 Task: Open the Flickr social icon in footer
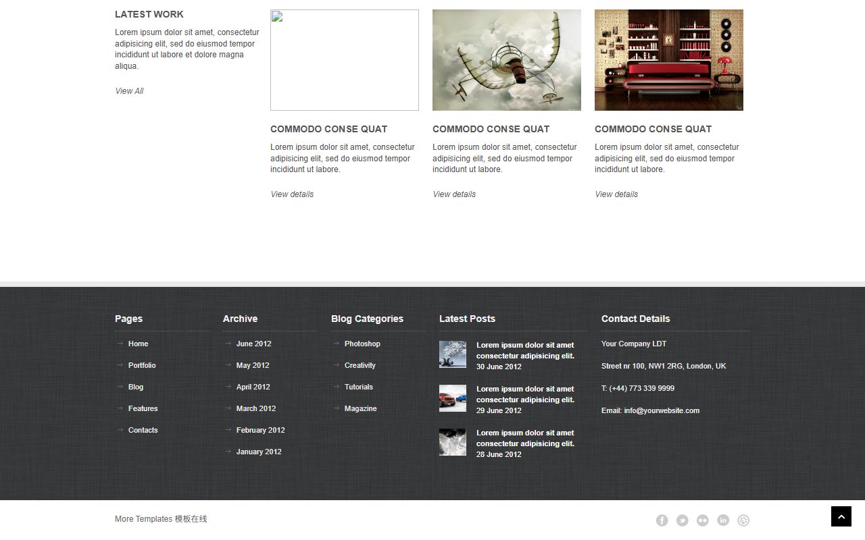(703, 520)
